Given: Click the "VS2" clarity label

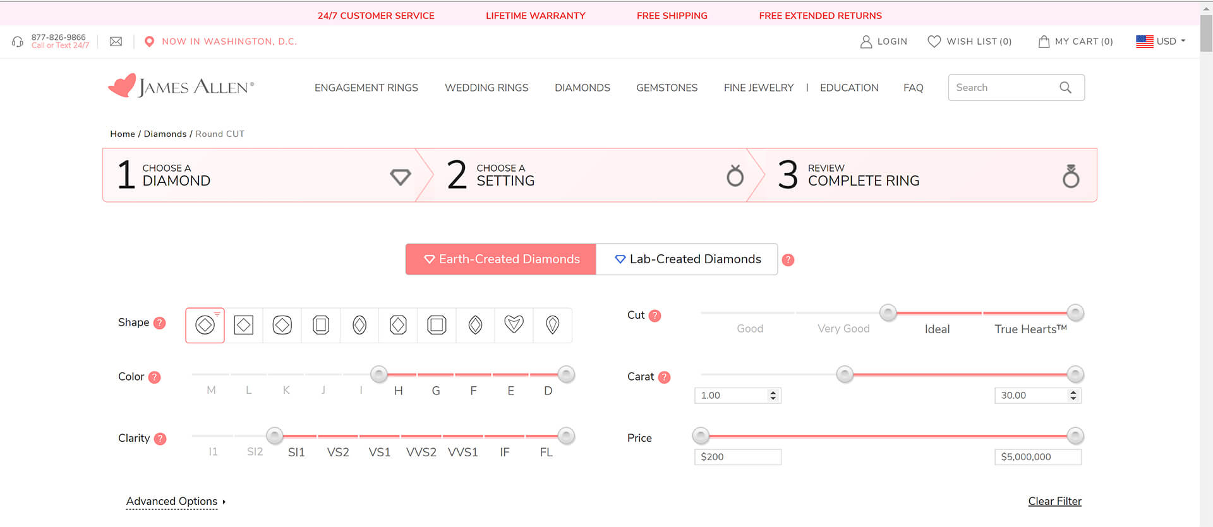Looking at the screenshot, I should [338, 453].
